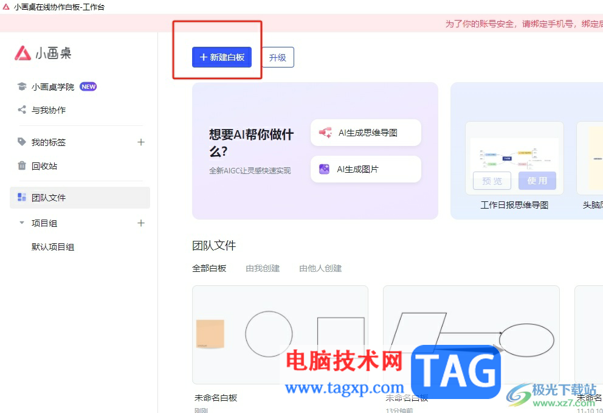Open 小画桌学院 menu entry
The width and height of the screenshot is (603, 413).
(x=53, y=87)
